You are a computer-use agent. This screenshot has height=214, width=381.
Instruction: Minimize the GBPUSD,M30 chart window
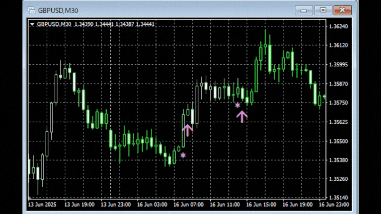click(304, 11)
